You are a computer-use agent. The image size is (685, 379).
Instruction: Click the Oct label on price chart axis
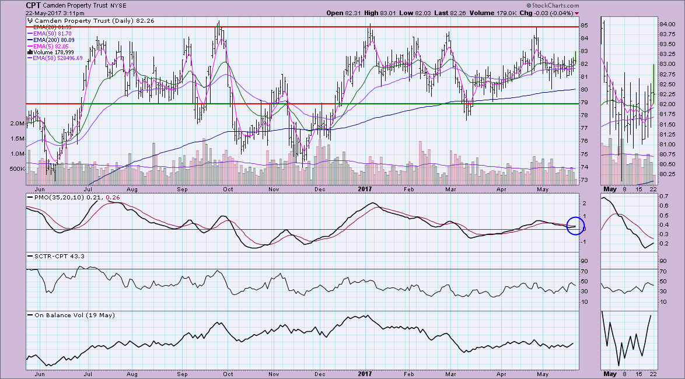point(228,189)
